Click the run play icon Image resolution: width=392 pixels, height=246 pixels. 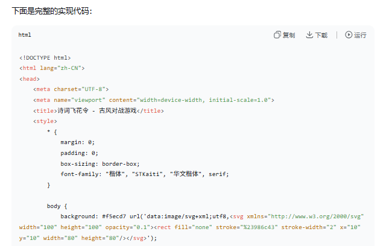point(349,35)
